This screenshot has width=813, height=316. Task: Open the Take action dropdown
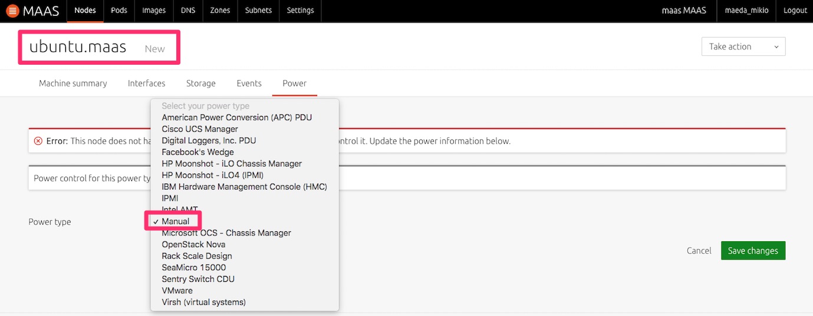[743, 47]
